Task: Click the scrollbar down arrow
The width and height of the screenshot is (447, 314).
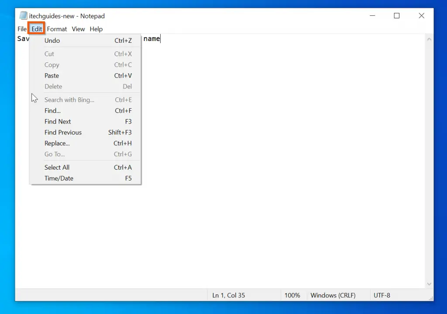Action: [x=429, y=284]
